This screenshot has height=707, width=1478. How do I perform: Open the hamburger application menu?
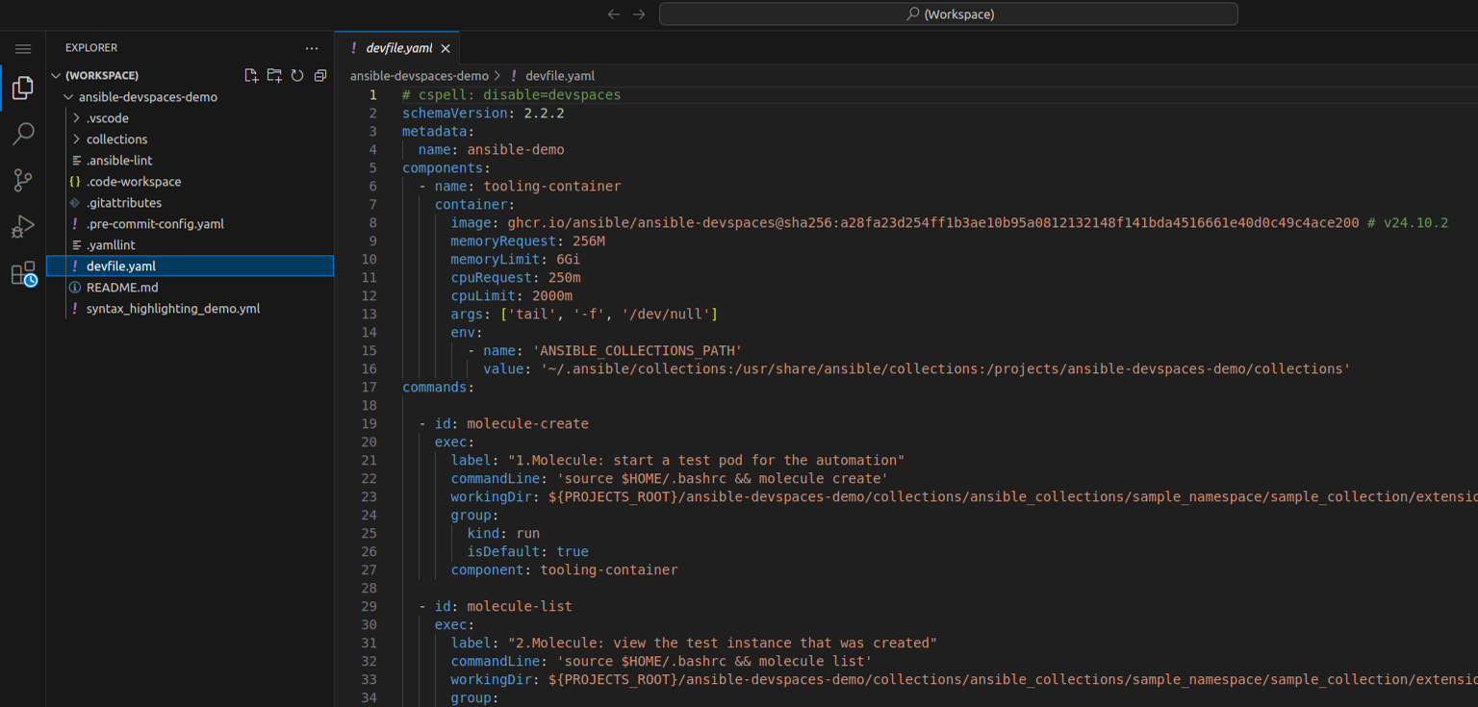[x=23, y=49]
